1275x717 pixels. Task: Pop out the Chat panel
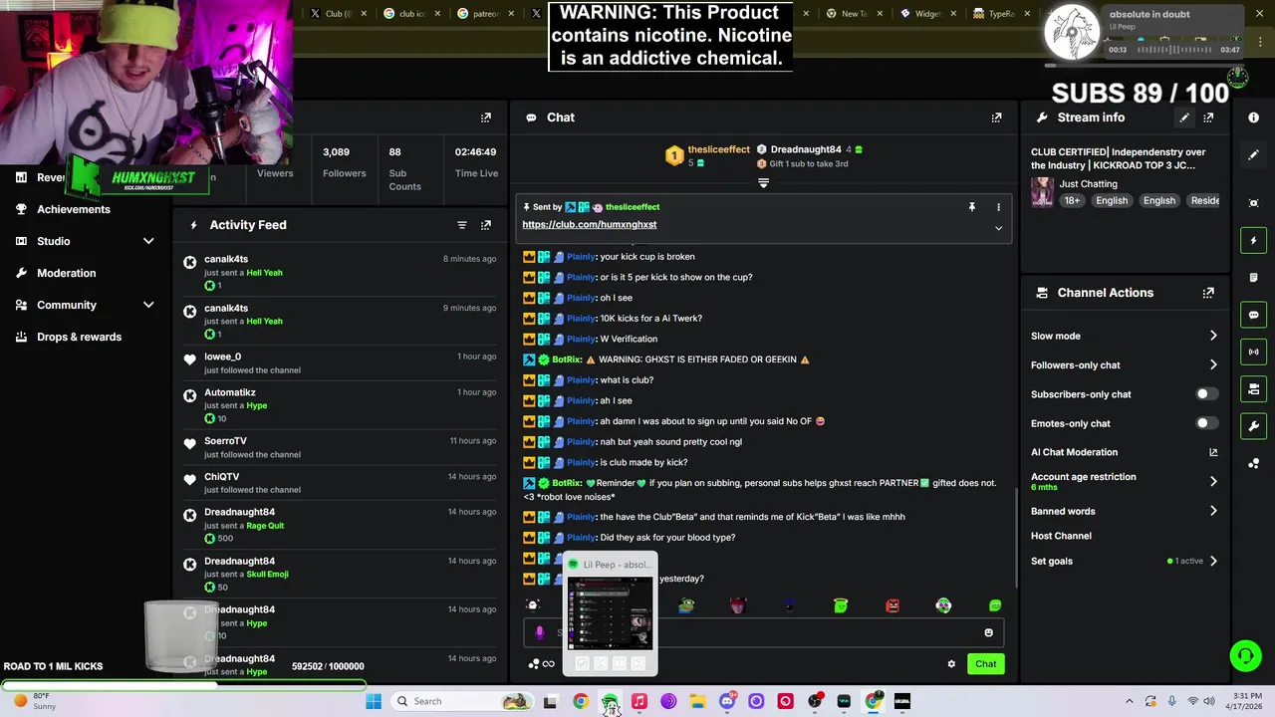[996, 118]
